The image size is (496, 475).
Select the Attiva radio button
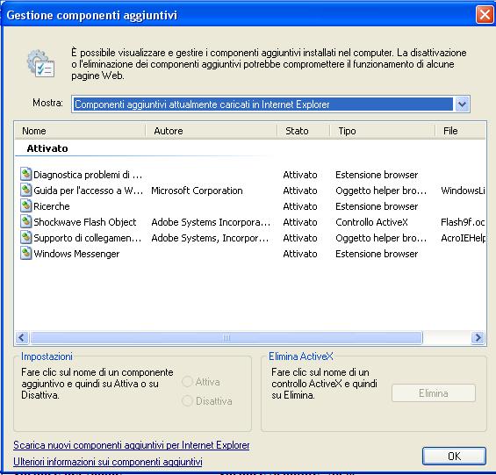coord(187,382)
